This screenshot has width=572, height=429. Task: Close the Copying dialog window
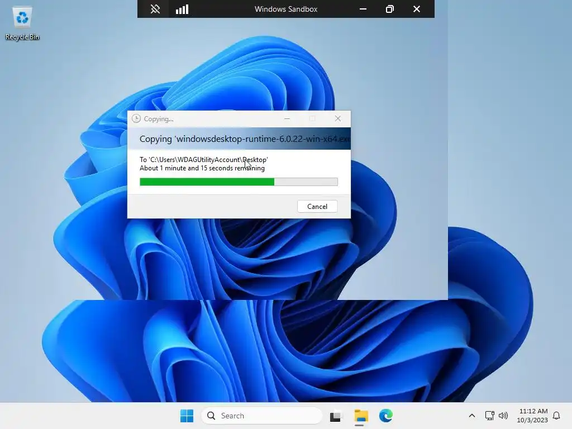(338, 118)
